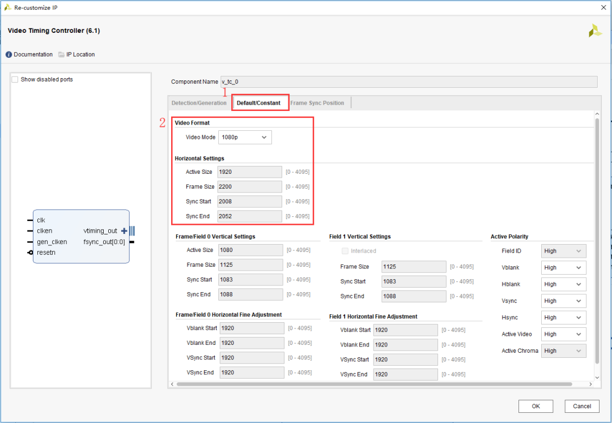Expand the vtiming_out plus icon on block
This screenshot has height=423, width=612.
[x=125, y=231]
